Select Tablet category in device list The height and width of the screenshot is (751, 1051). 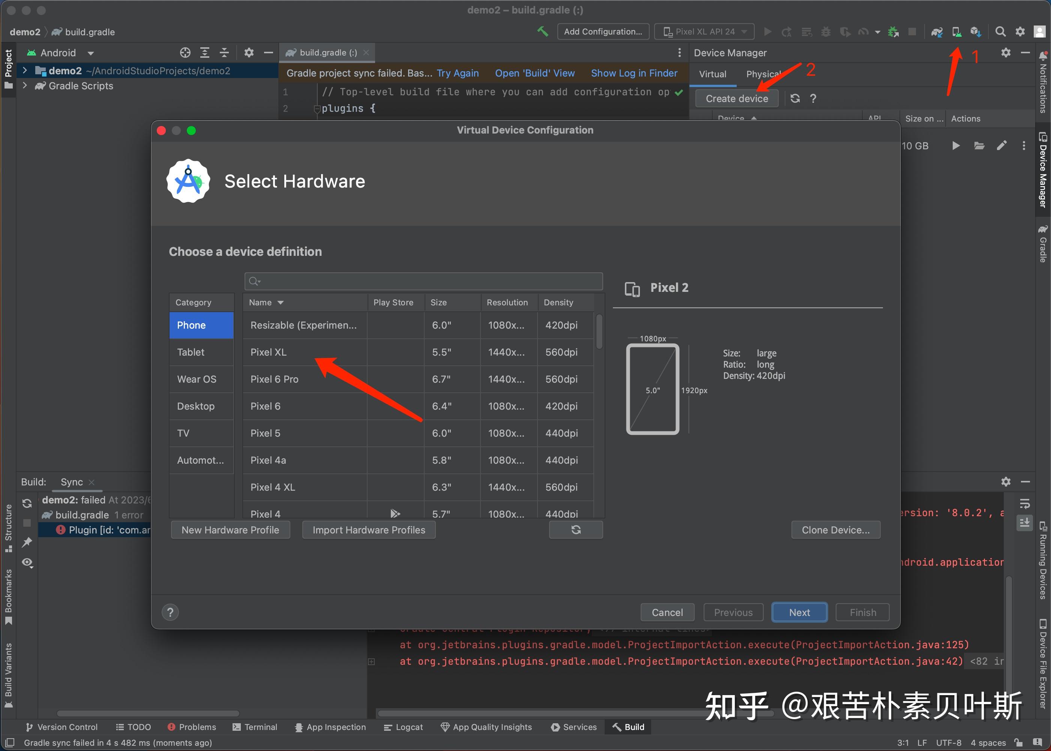201,351
